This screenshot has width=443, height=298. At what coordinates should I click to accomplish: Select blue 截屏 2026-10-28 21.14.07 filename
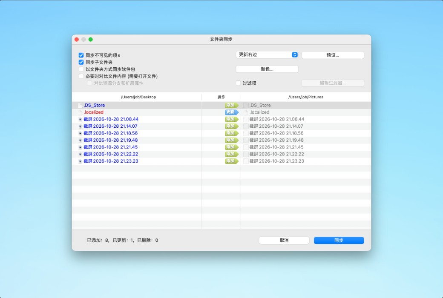pos(110,126)
